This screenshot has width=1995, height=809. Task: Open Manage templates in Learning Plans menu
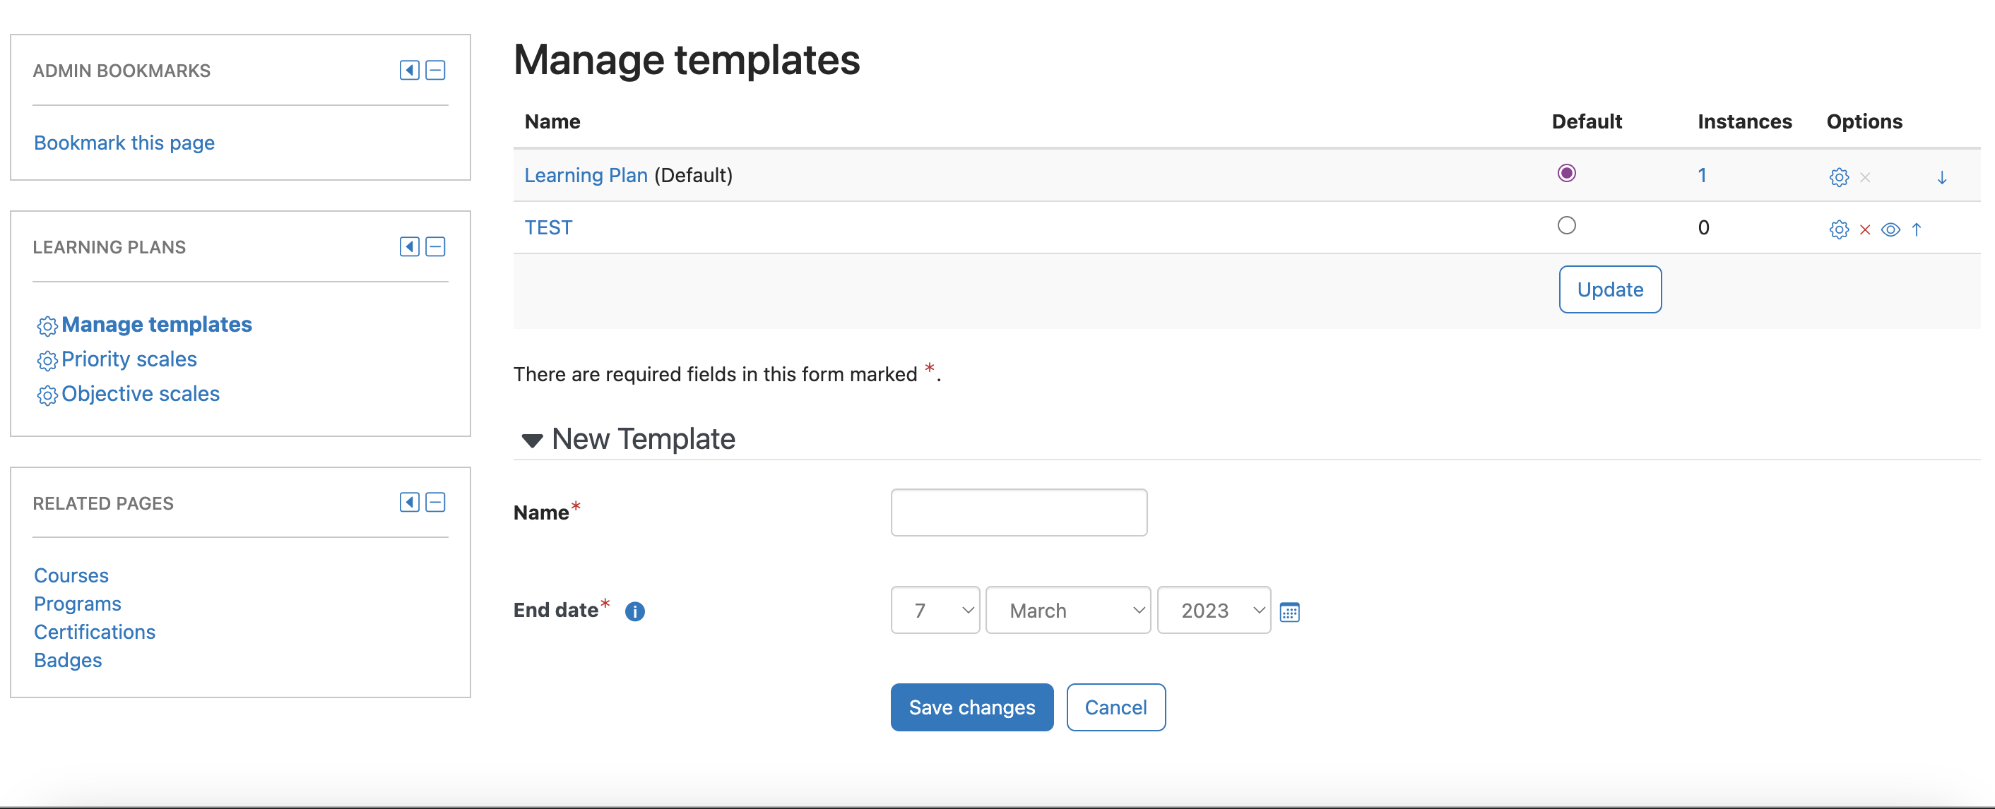[156, 324]
